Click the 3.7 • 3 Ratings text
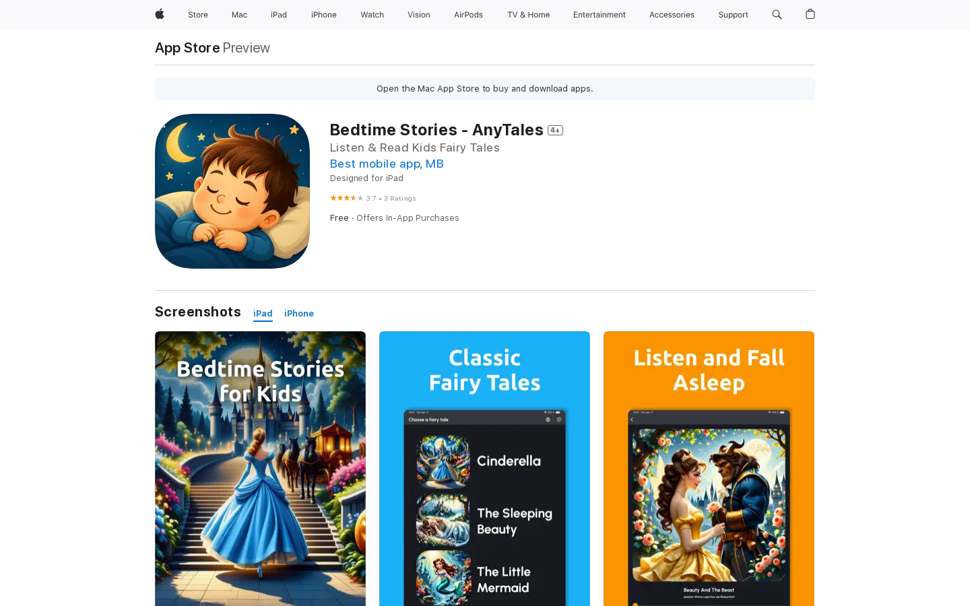The width and height of the screenshot is (970, 606). tap(391, 199)
